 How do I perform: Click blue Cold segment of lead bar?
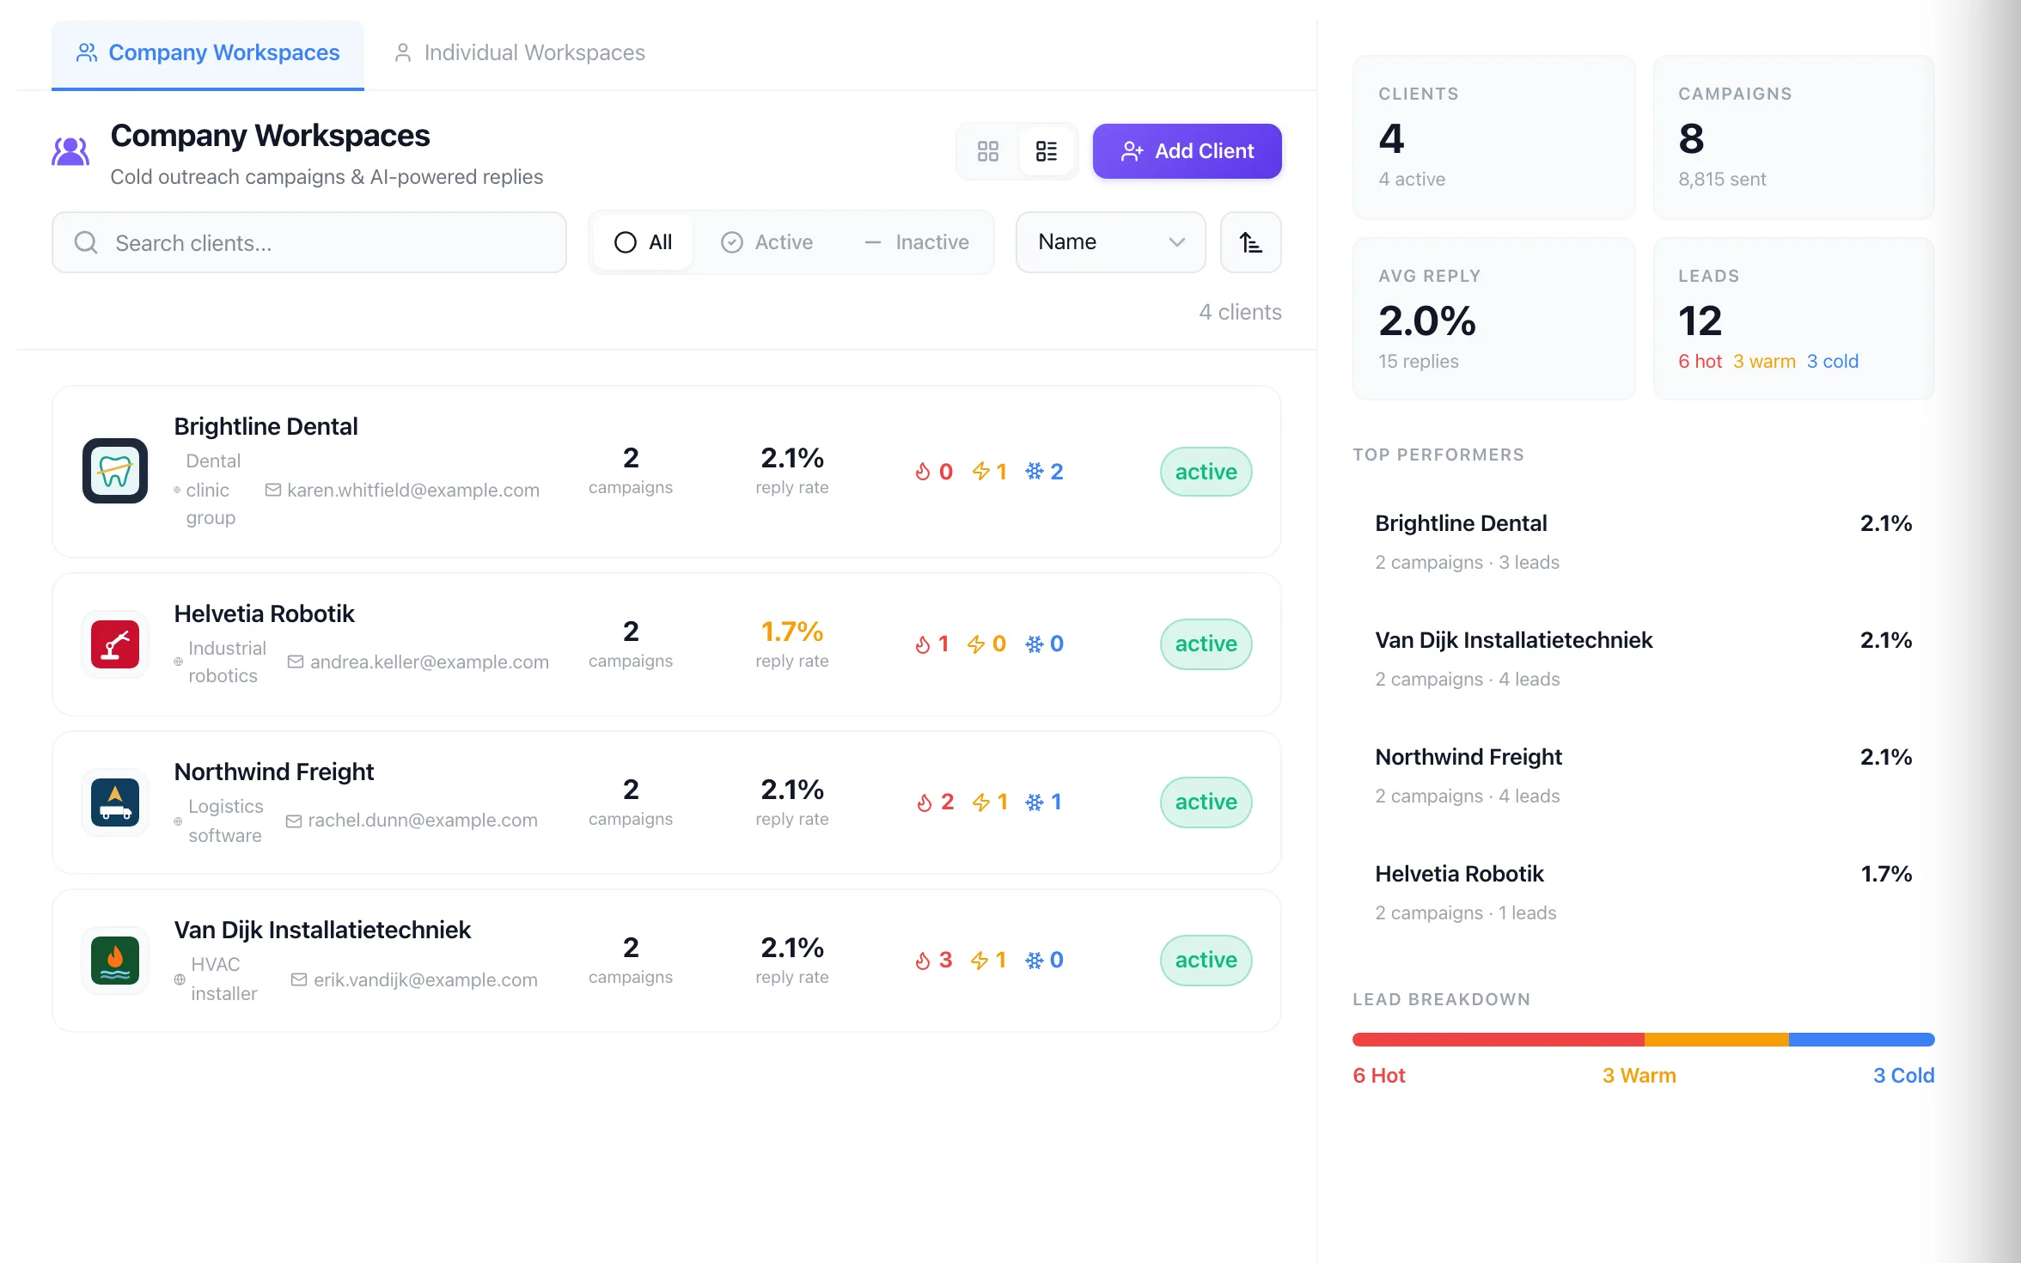point(1862,1040)
